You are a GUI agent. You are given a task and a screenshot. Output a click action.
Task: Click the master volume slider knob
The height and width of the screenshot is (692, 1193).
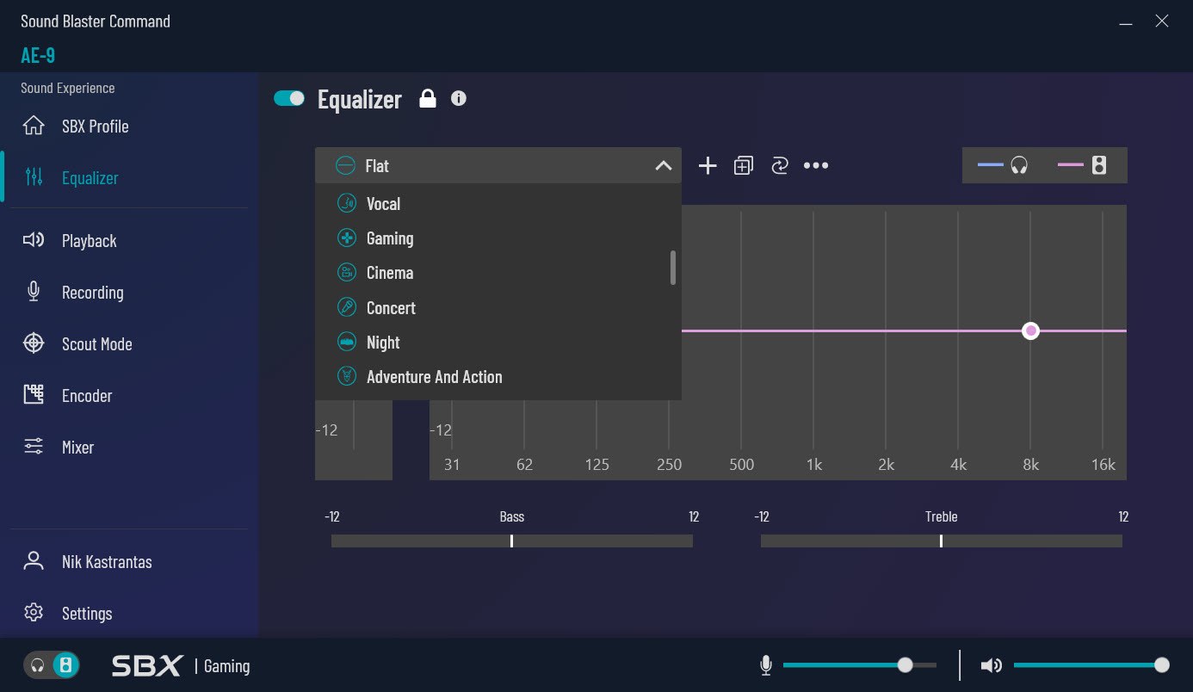coord(1162,664)
